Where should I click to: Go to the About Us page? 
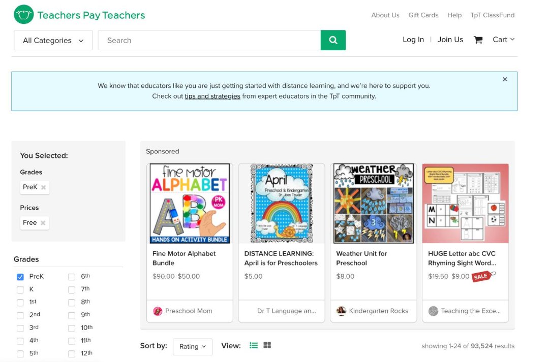coord(385,15)
